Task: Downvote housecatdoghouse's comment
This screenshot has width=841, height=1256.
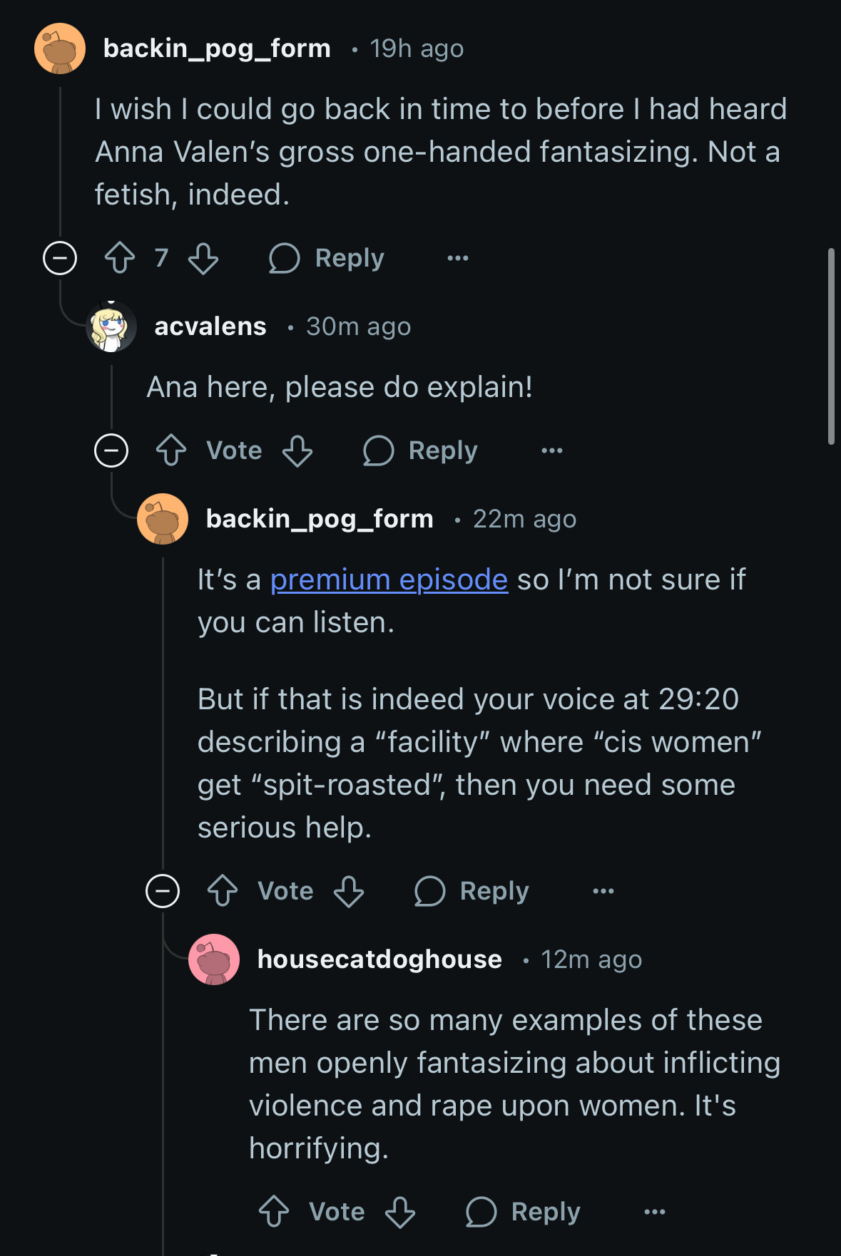Action: pyautogui.click(x=400, y=1212)
